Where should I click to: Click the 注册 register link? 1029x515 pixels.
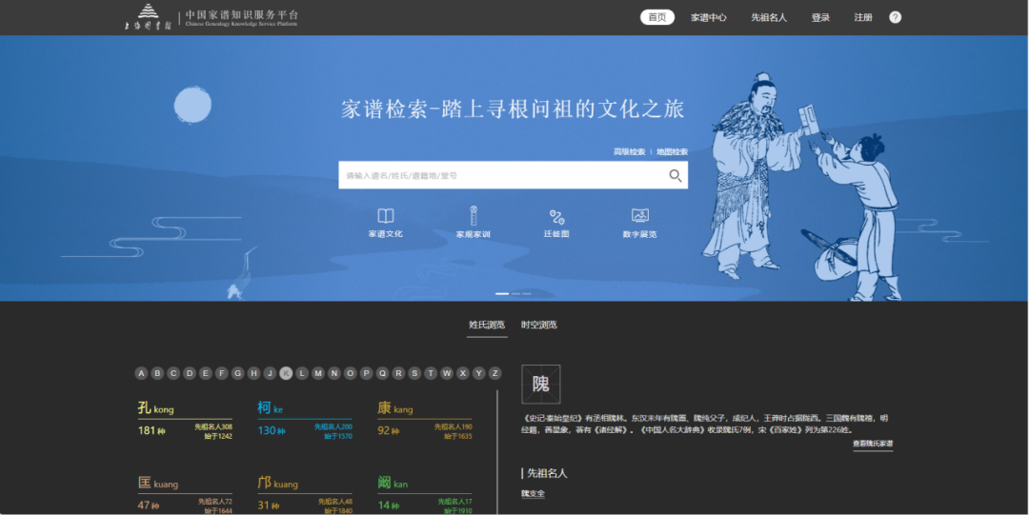coord(863,17)
